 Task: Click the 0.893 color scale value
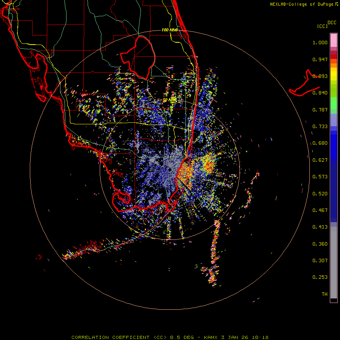[320, 76]
